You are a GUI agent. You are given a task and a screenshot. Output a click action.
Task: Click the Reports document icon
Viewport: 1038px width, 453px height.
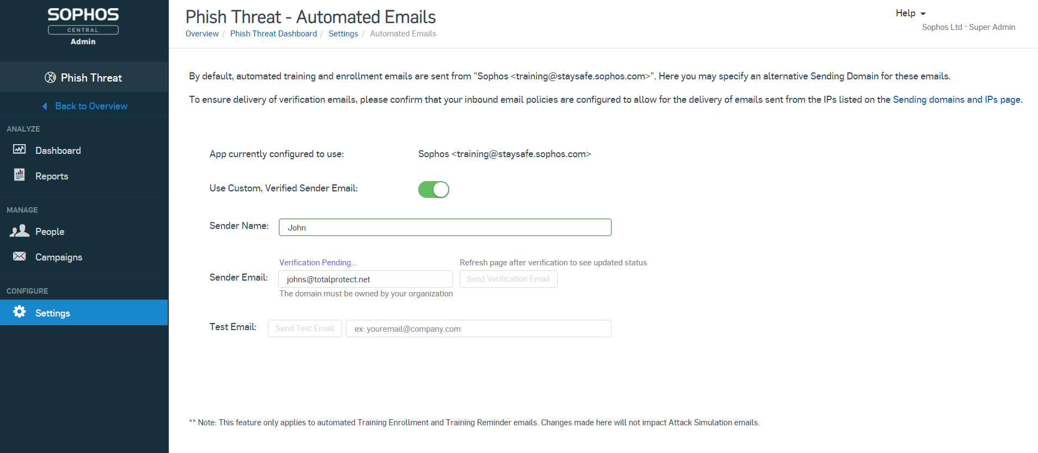[20, 175]
